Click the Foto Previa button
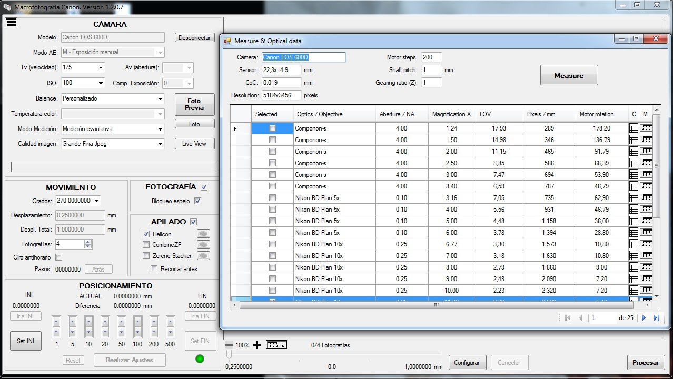The height and width of the screenshot is (379, 673). [x=194, y=104]
